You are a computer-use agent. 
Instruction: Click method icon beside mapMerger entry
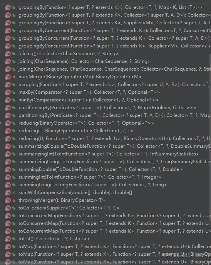(8, 77)
